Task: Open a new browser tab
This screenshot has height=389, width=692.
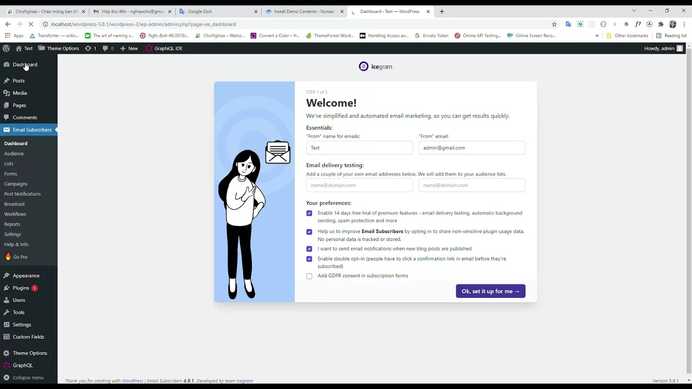Action: [442, 11]
